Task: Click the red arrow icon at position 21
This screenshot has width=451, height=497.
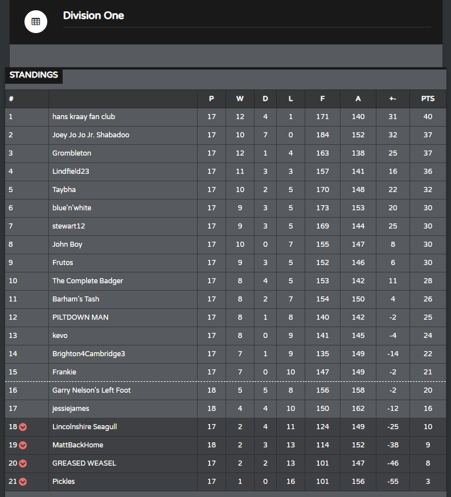Action: (x=23, y=482)
